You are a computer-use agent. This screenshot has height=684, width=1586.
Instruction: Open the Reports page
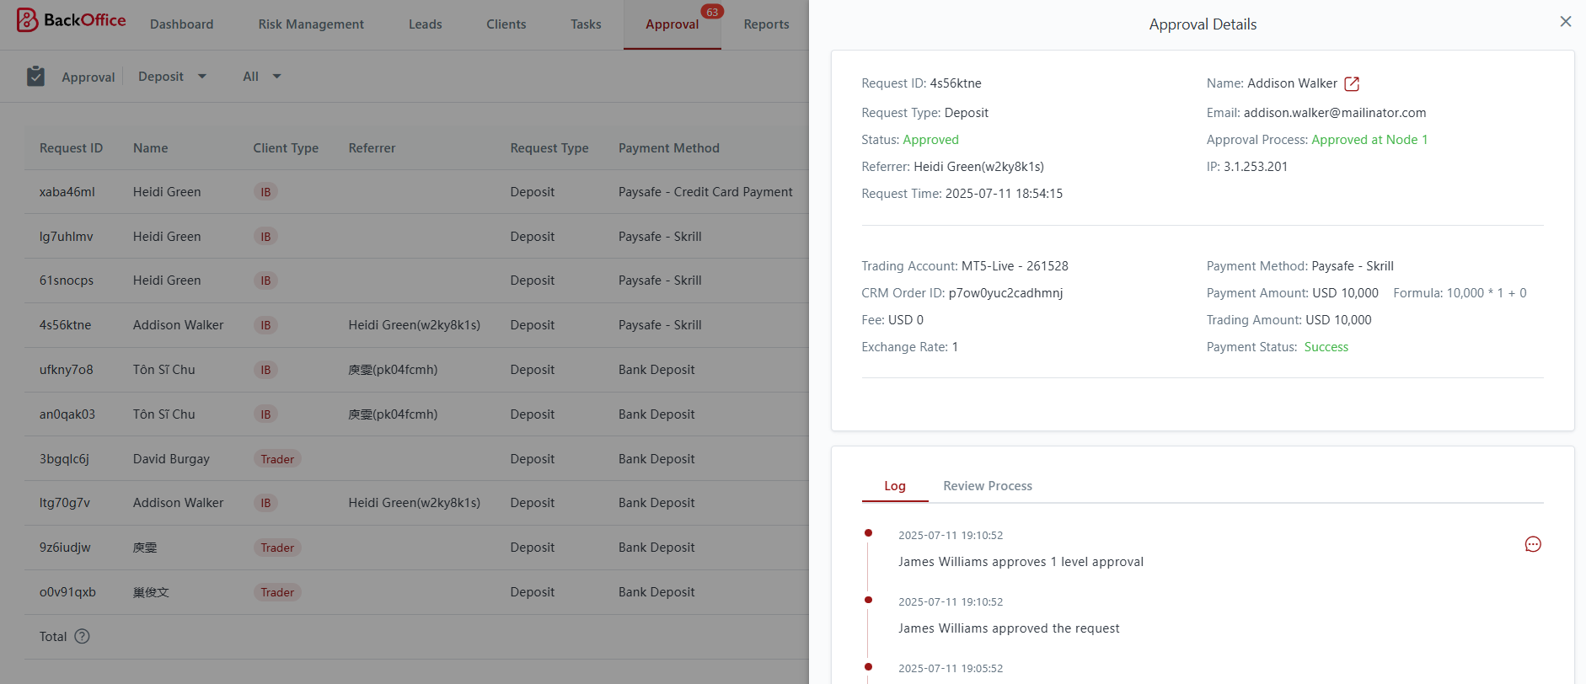(x=766, y=24)
